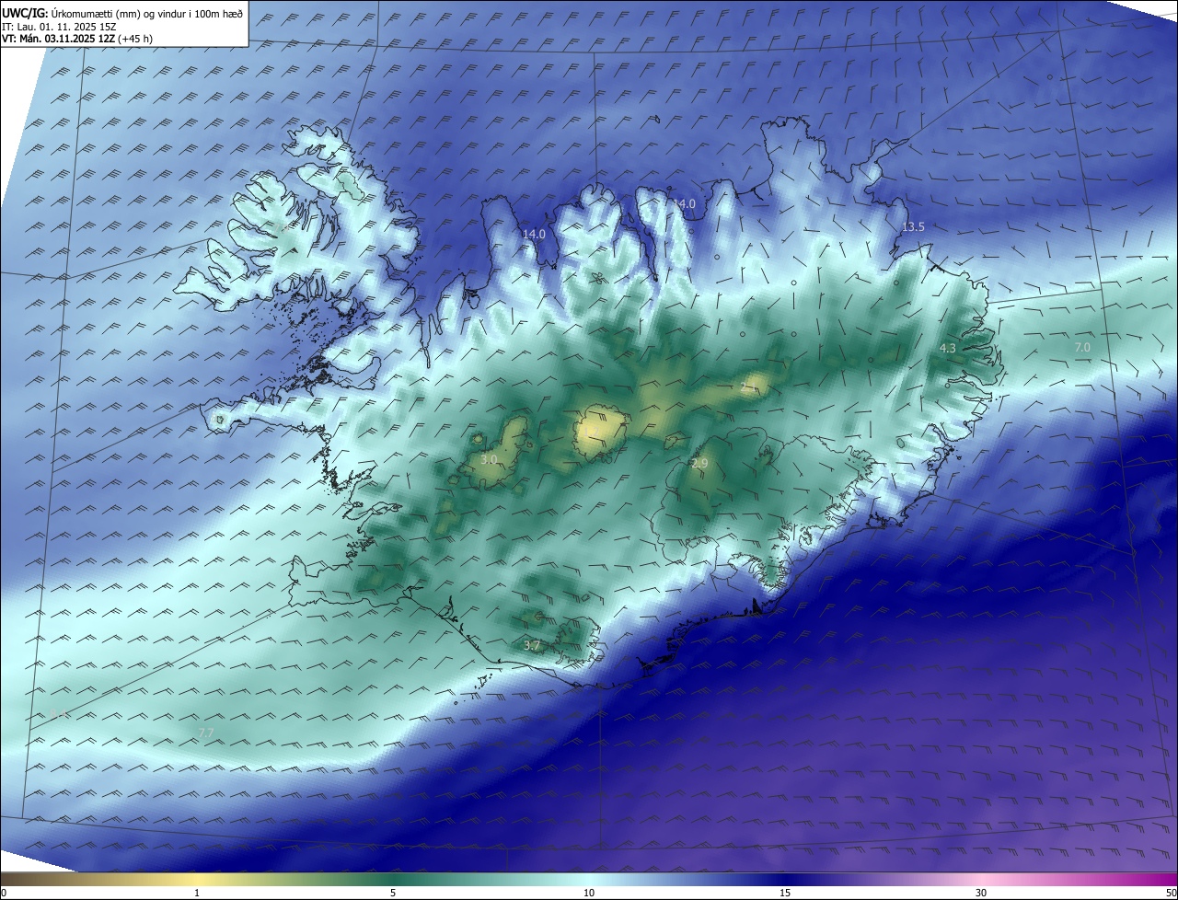Click the '1' tick on the colour scale
This screenshot has height=900, width=1178.
tap(197, 893)
